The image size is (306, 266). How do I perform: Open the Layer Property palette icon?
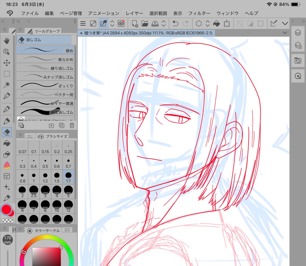tap(298, 45)
